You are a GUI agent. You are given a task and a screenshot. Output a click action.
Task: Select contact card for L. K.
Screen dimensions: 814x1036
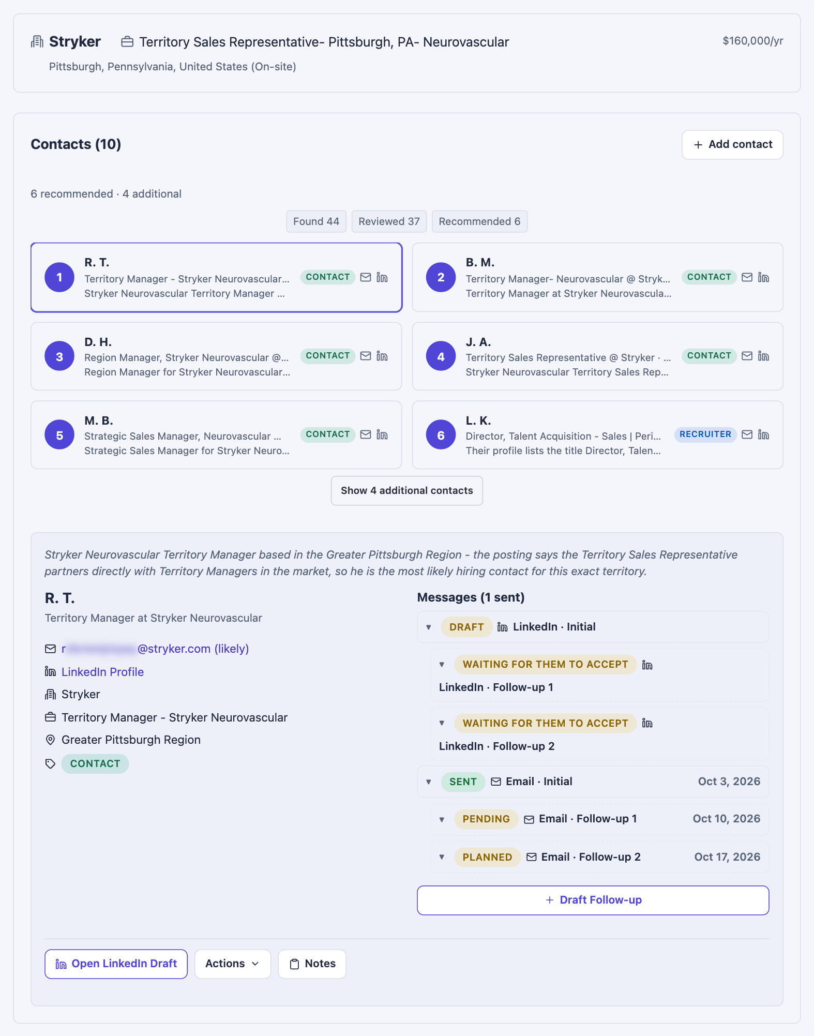click(x=597, y=435)
